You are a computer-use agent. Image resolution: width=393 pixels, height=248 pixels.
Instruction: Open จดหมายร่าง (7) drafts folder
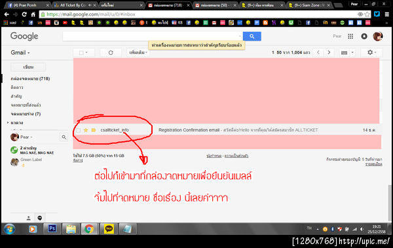click(26, 114)
